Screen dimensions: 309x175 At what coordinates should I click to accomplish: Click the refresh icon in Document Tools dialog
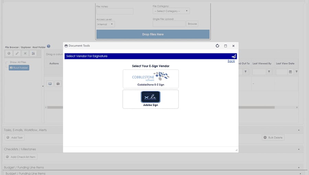[x=217, y=46]
